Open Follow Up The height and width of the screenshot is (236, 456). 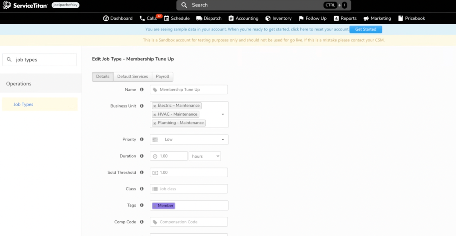313,18
